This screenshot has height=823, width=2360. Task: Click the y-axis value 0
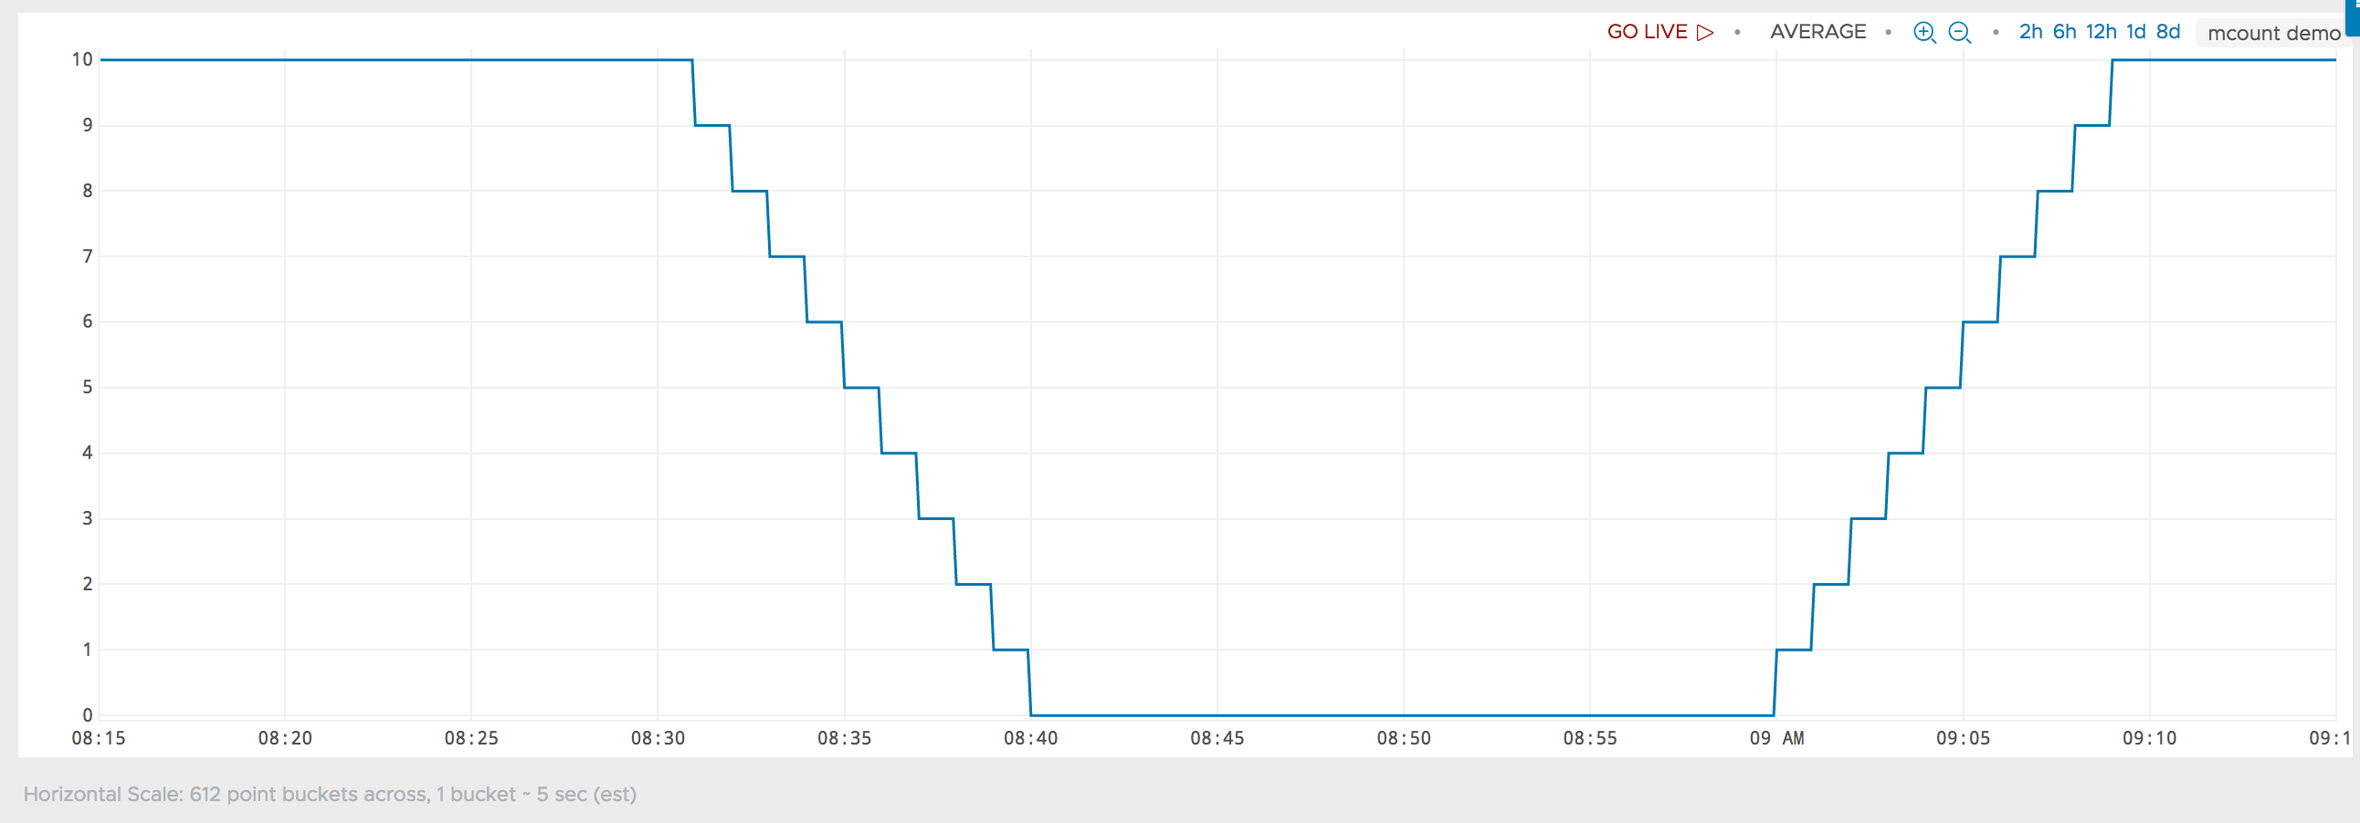click(88, 715)
